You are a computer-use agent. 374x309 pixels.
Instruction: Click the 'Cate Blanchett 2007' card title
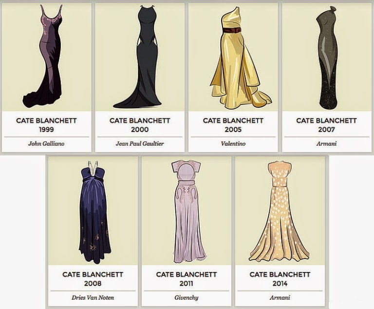click(x=327, y=125)
